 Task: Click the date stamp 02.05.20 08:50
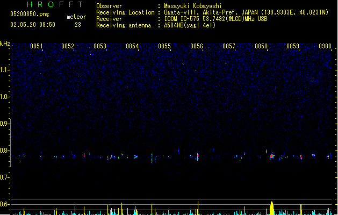point(33,25)
